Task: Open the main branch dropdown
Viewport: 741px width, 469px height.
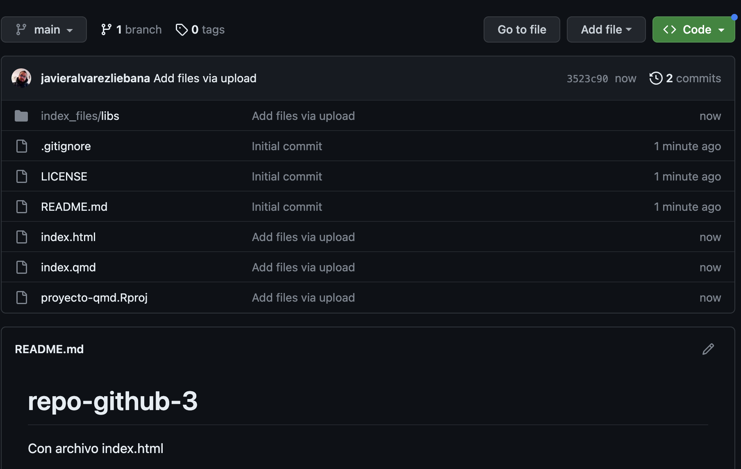Action: point(44,29)
